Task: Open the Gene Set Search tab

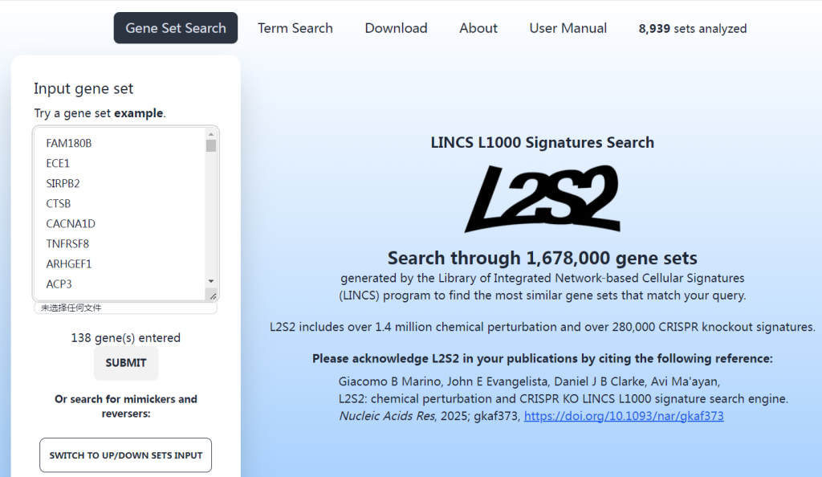Action: pos(176,28)
